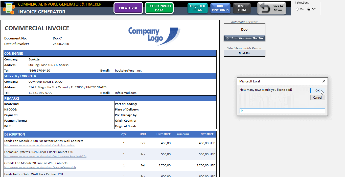The image size is (345, 177).
Task: Click Auto Generate Doc No button
Action: [x=244, y=38]
